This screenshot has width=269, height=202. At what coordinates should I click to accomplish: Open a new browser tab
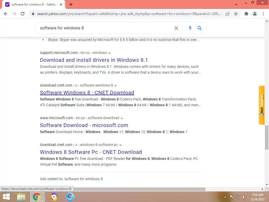71,4
